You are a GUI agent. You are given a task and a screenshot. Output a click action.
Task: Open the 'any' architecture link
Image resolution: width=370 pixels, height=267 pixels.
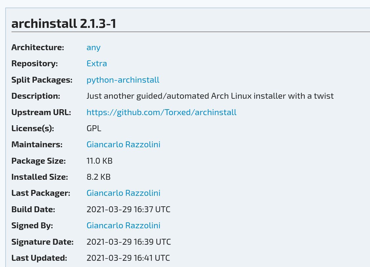coord(93,48)
